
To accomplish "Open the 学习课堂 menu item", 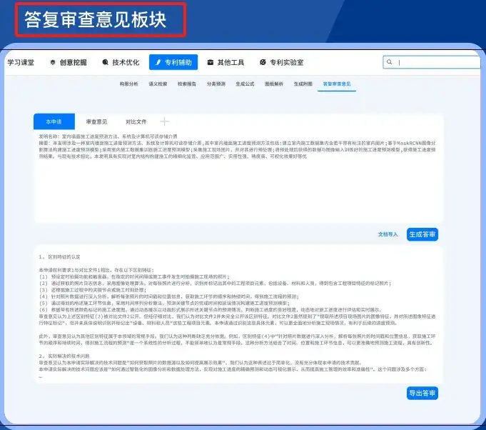I will pos(21,62).
